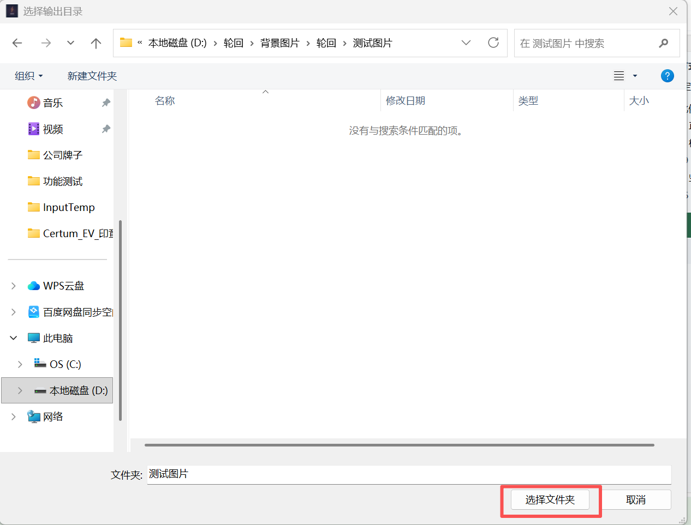Click the magnifier search icon
Screen dimensions: 691x525
[664, 43]
